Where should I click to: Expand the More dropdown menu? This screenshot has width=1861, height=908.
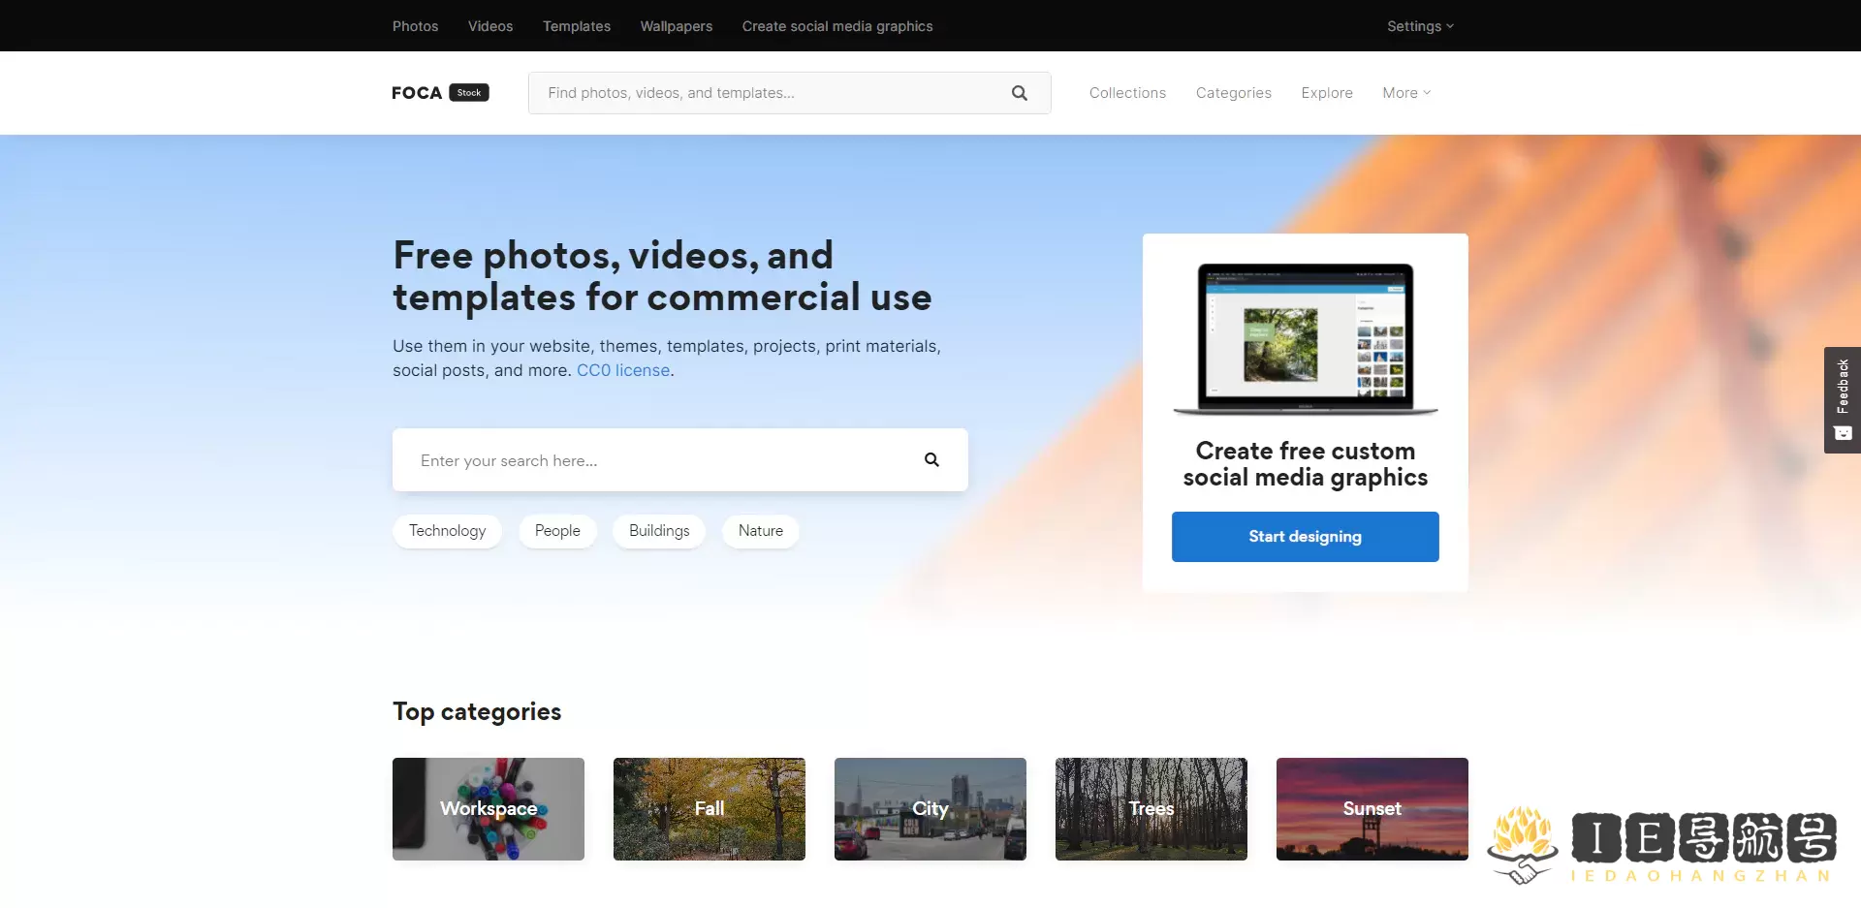(1405, 93)
